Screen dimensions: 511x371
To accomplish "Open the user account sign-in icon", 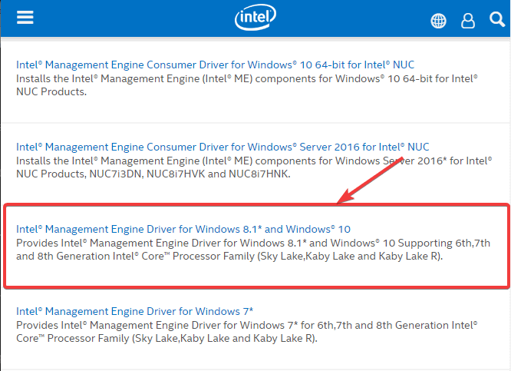I will 467,20.
